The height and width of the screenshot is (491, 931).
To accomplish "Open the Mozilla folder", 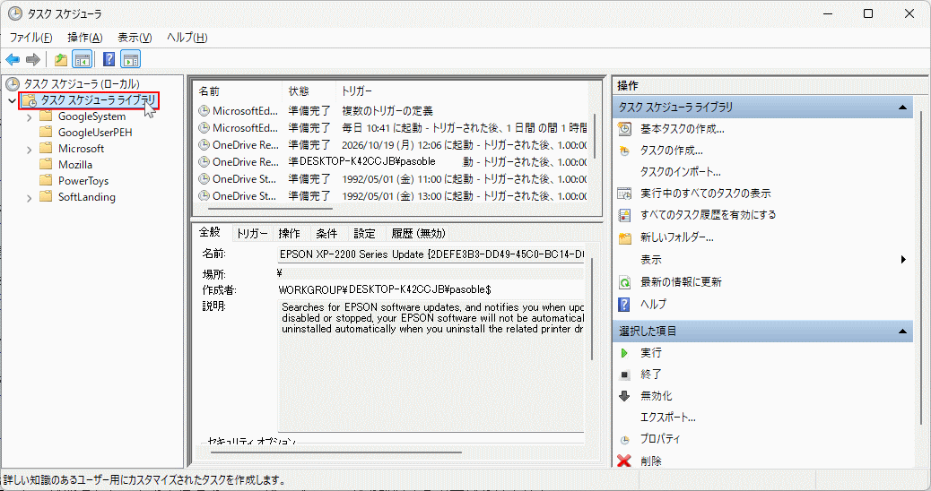I will 74,164.
